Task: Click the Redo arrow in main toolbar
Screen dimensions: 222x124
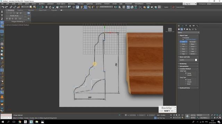Action: (x=7, y=7)
